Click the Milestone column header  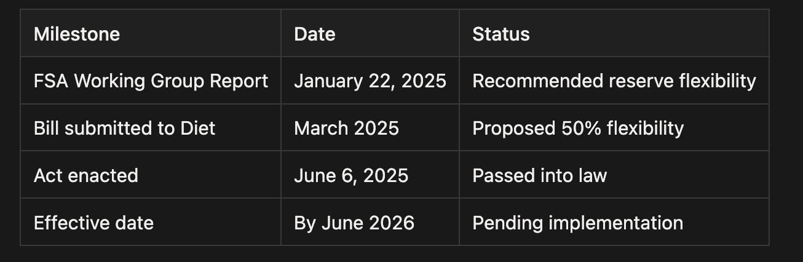click(77, 34)
